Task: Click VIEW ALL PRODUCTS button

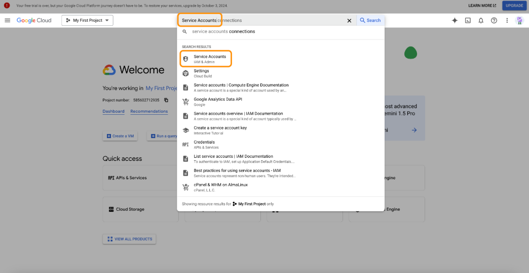Action: point(129,239)
